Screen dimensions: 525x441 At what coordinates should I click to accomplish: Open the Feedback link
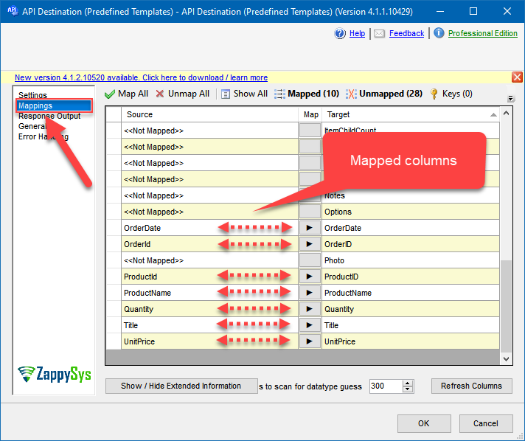click(x=406, y=33)
